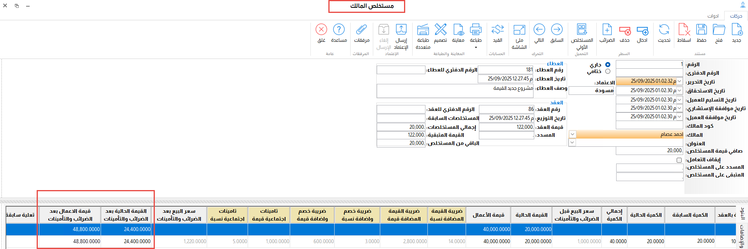This screenshot has height=249, width=748.
Task: Switch to the حركات tab
Action: [736, 16]
